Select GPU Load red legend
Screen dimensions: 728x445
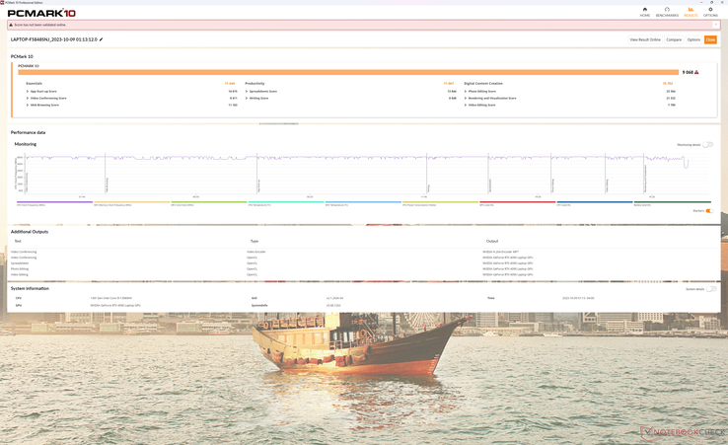[x=517, y=203]
